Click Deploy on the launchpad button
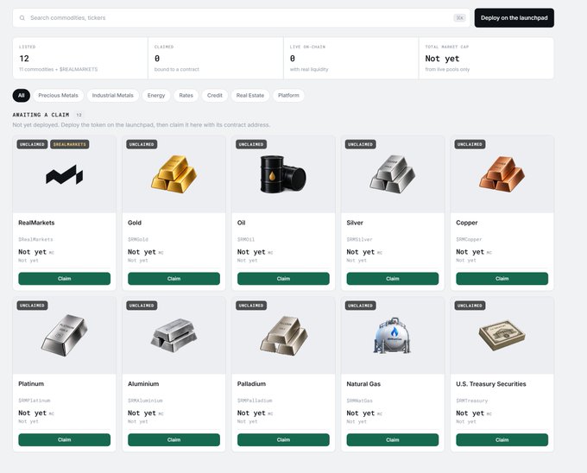The image size is (587, 473). pyautogui.click(x=514, y=18)
